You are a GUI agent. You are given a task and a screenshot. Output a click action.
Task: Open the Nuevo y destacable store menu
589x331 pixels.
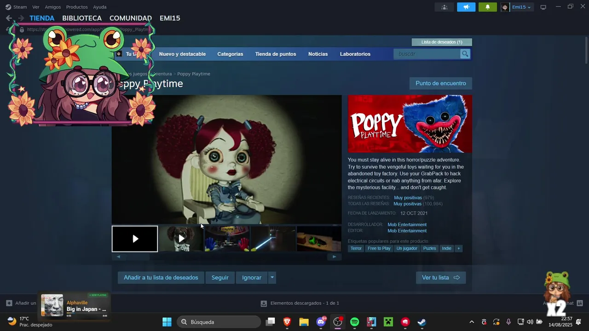(x=182, y=54)
